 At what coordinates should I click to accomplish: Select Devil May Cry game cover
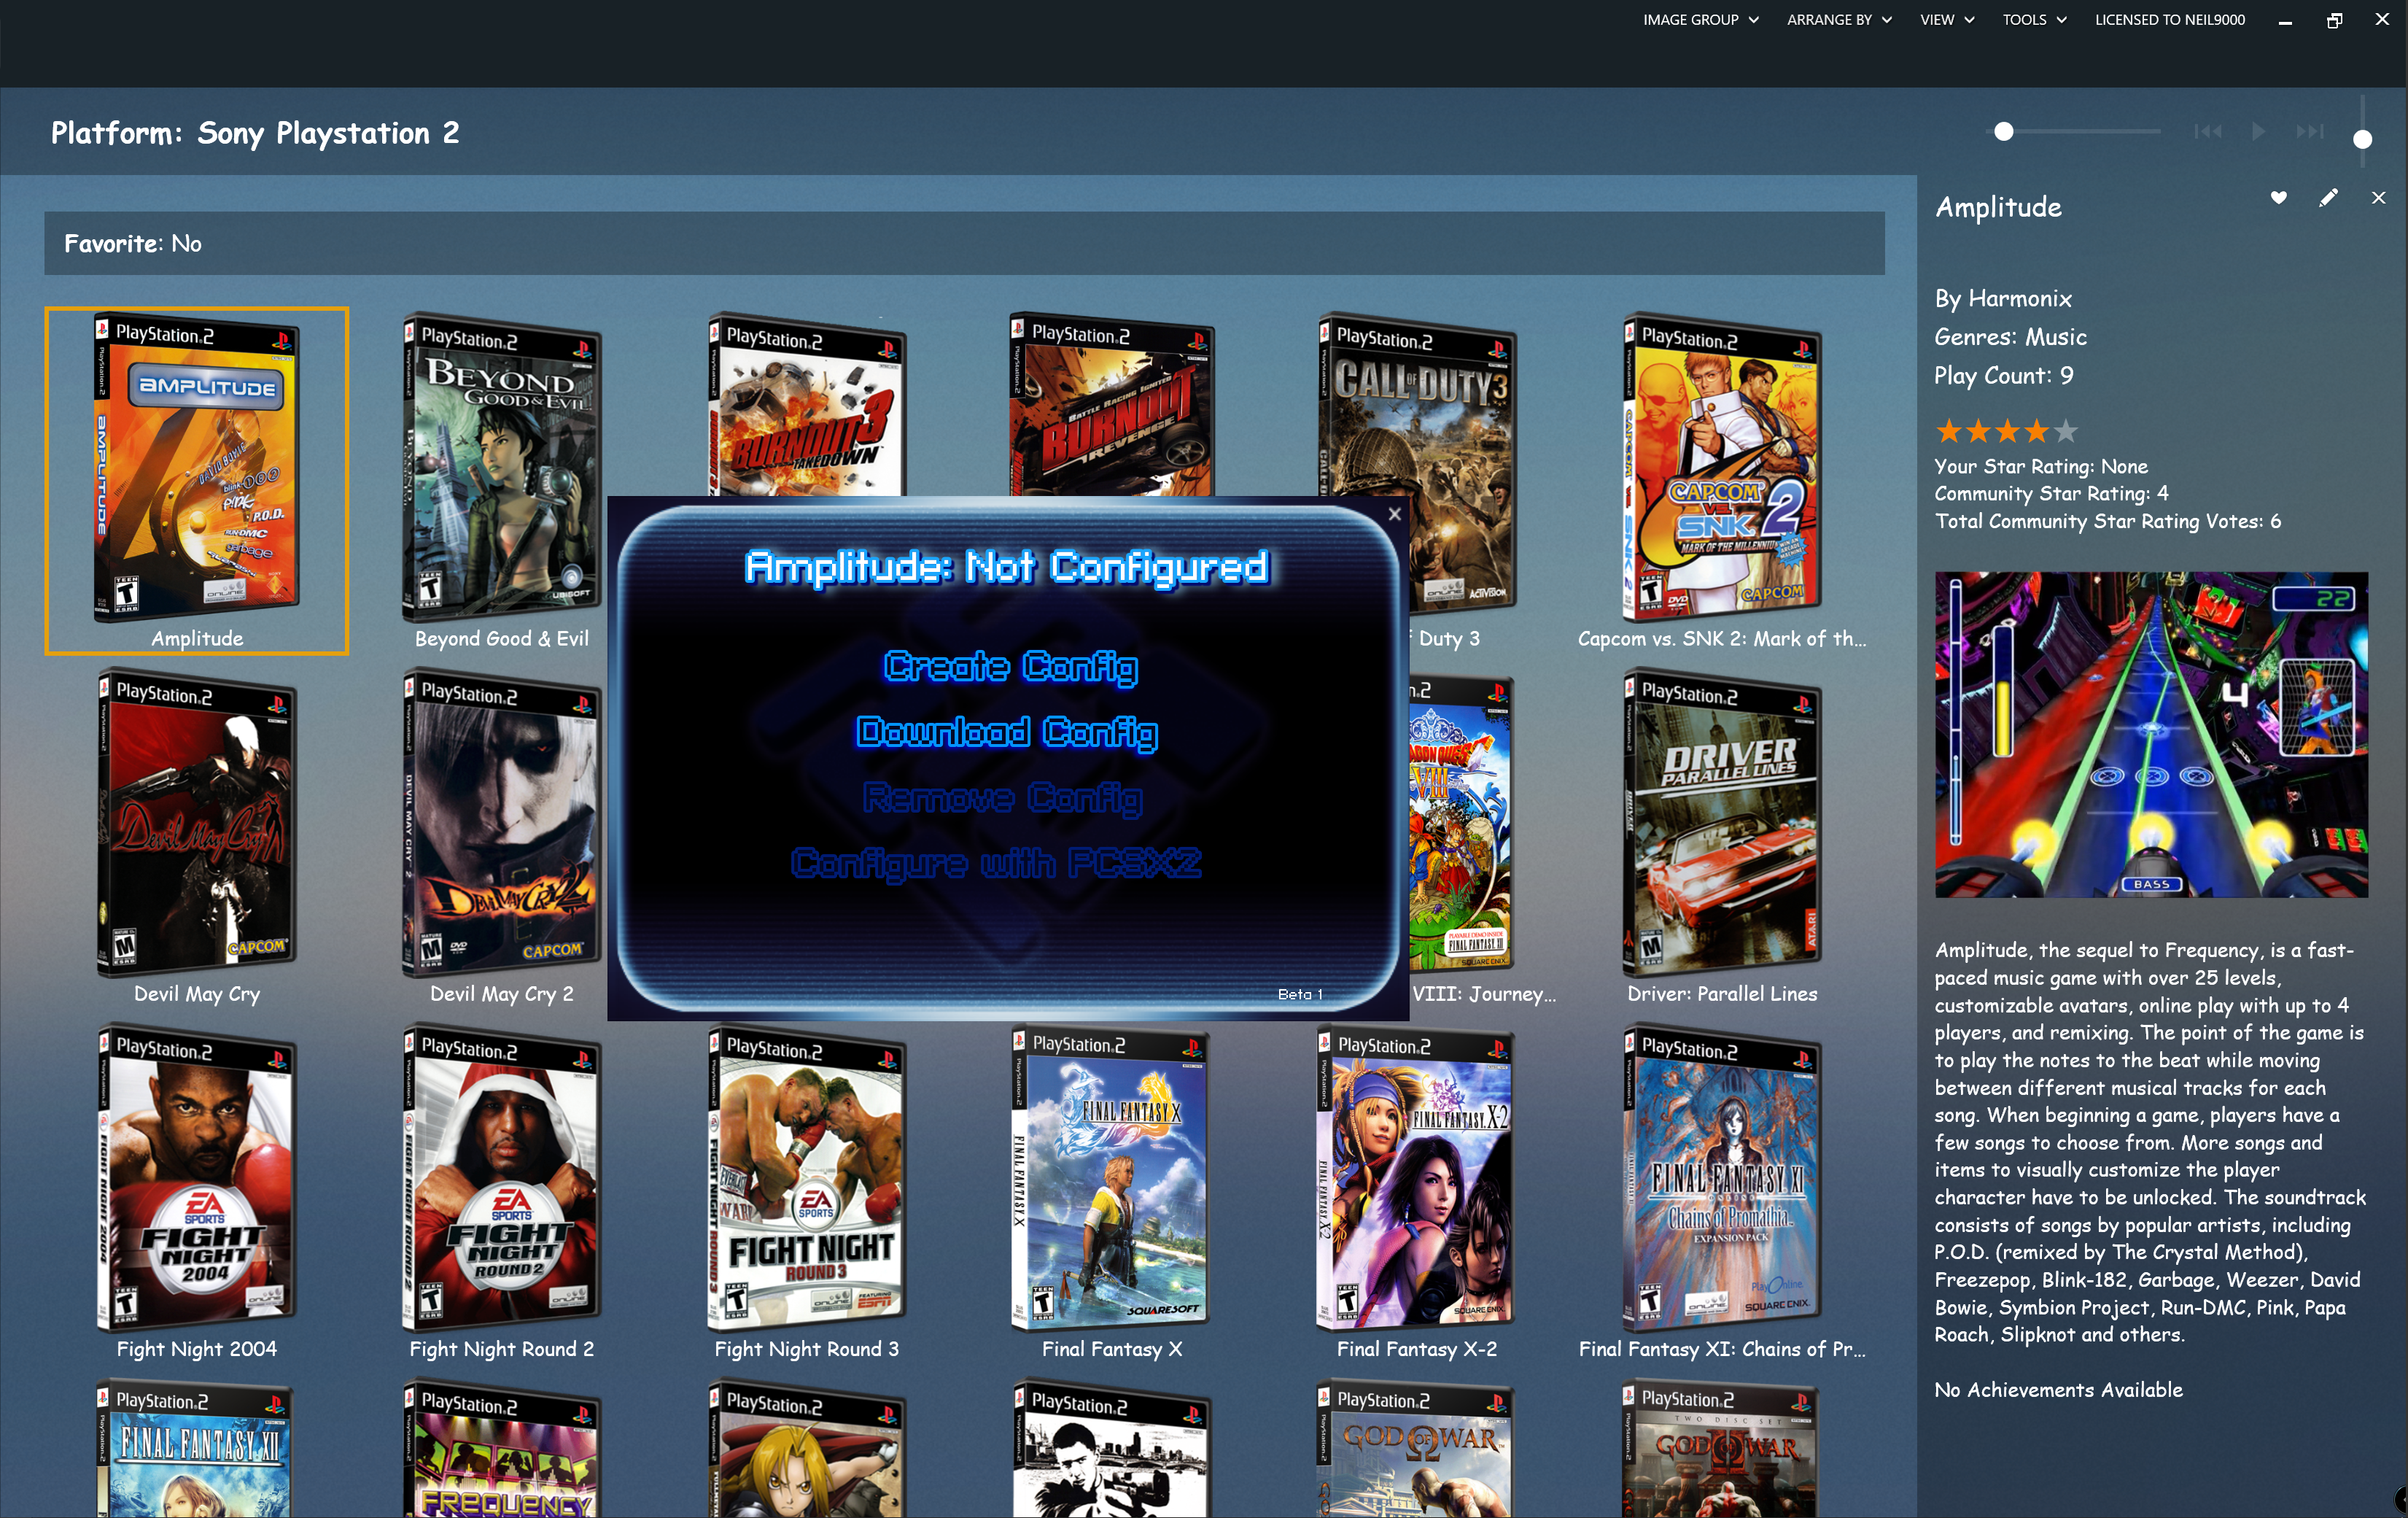pyautogui.click(x=197, y=823)
